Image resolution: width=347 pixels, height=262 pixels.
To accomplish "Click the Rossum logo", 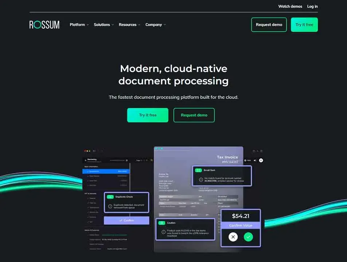I will 44,24.
